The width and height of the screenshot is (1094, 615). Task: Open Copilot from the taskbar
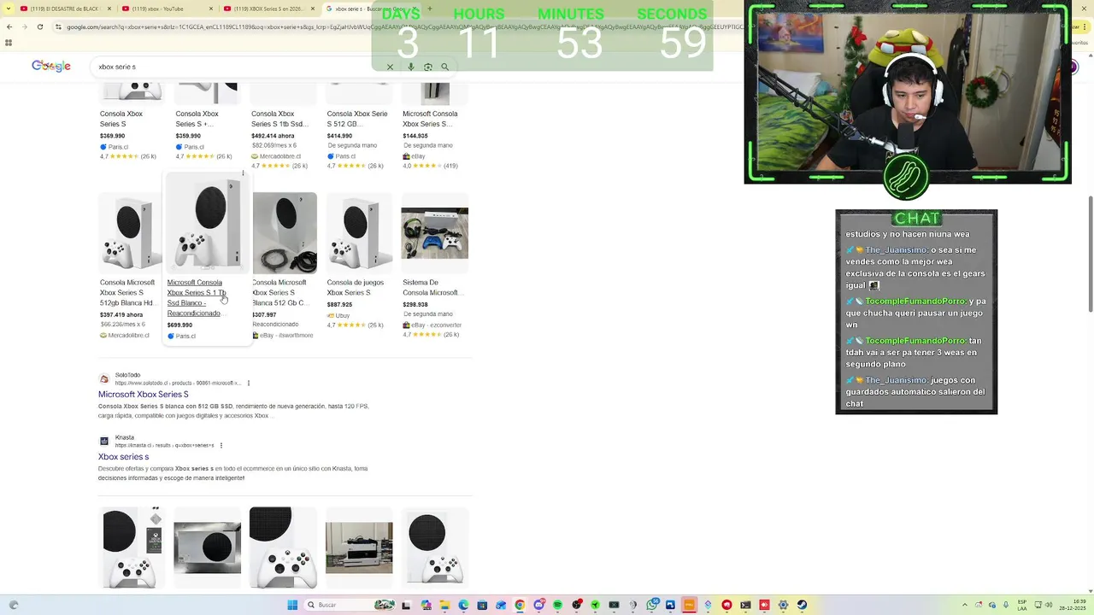(426, 605)
